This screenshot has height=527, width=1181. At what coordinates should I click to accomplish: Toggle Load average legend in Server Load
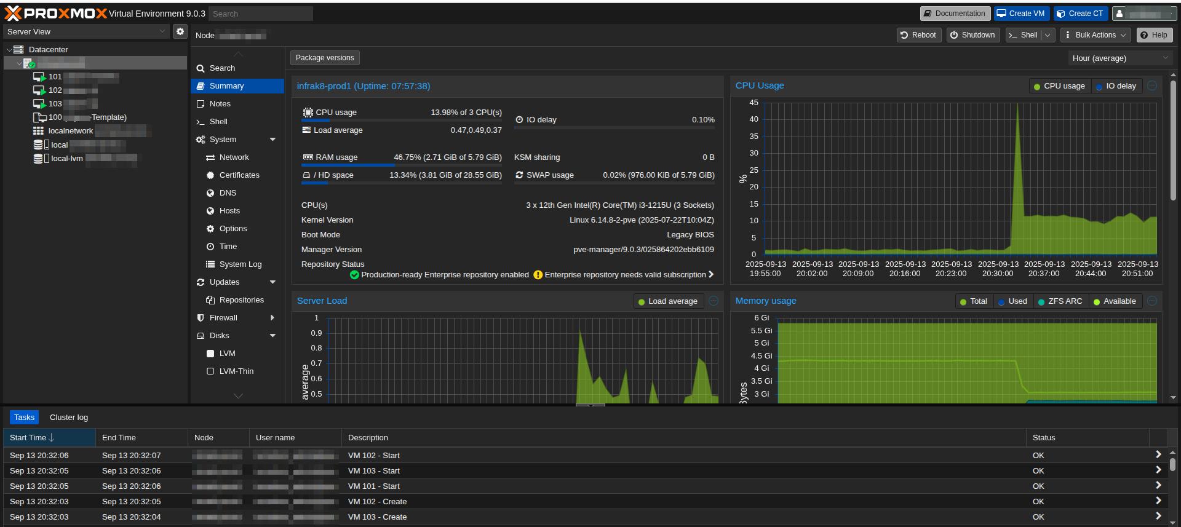point(668,301)
